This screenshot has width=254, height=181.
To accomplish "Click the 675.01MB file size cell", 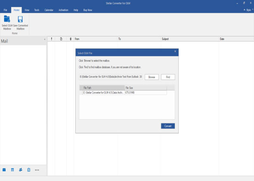I will pos(146,93).
